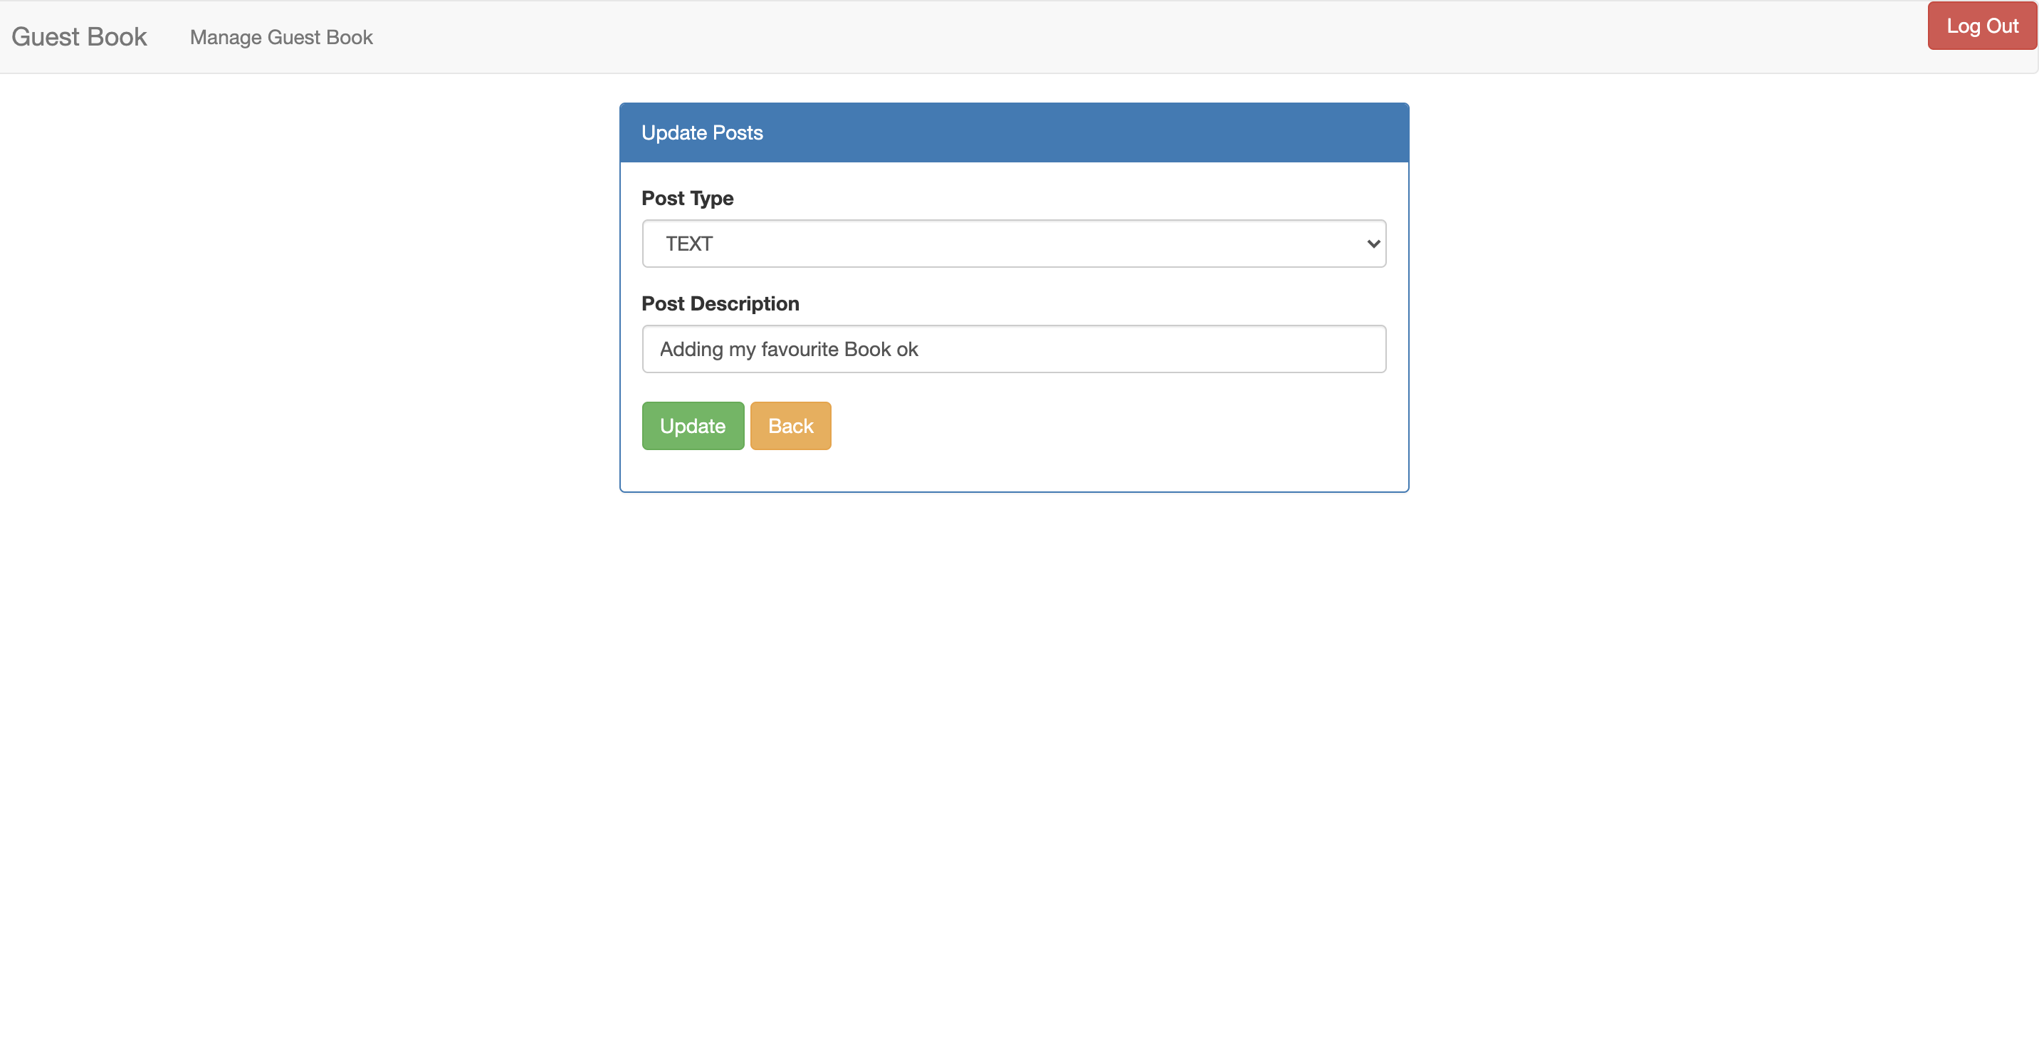Click the Update Posts panel heading
2039x1064 pixels.
pos(701,133)
